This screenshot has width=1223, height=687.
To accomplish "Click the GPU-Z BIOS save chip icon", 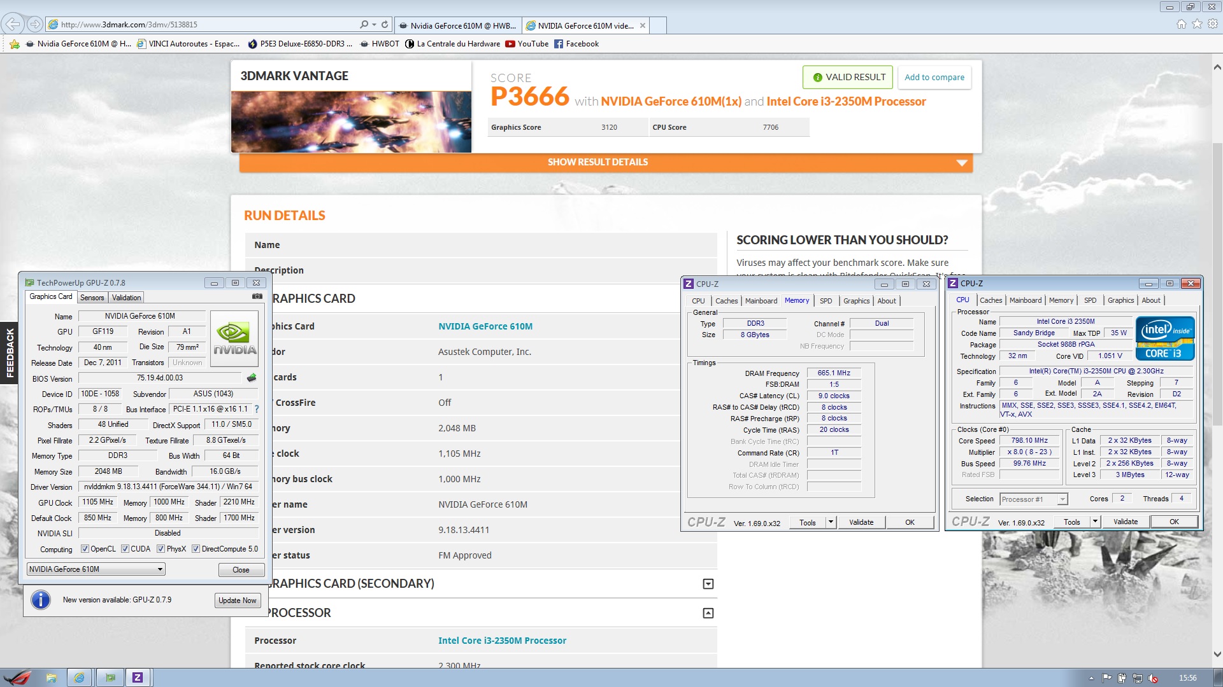I will (x=252, y=378).
